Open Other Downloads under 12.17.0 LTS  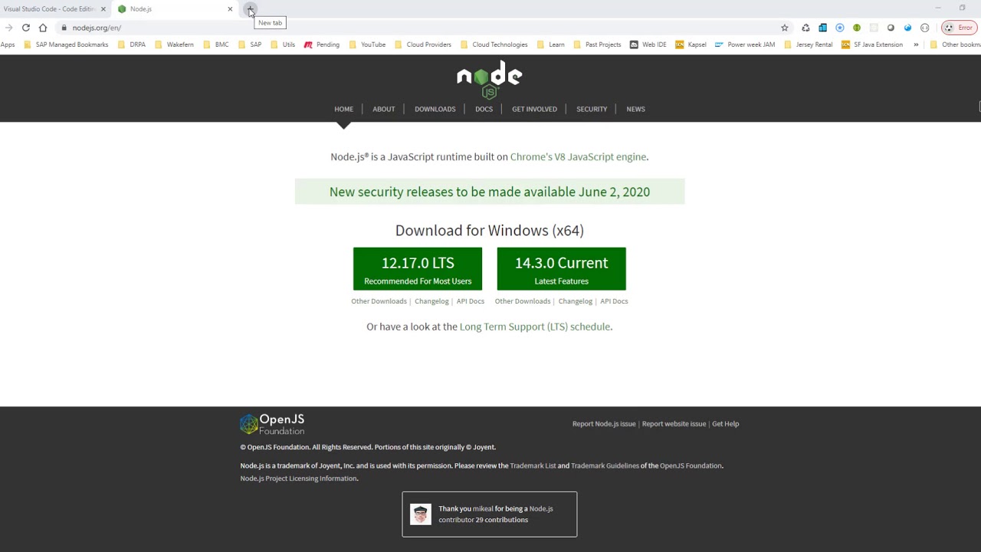pos(379,301)
